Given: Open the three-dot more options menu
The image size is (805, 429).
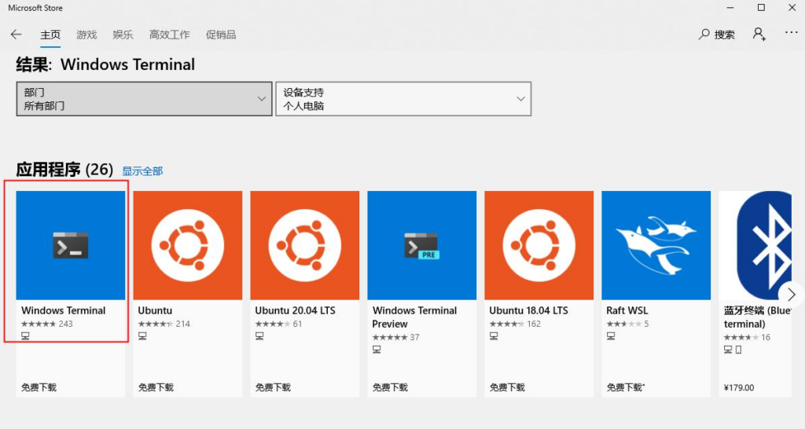Looking at the screenshot, I should coord(791,34).
